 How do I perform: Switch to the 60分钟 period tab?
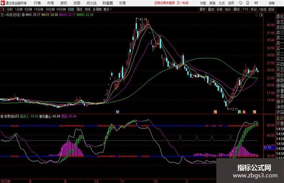(61, 9)
